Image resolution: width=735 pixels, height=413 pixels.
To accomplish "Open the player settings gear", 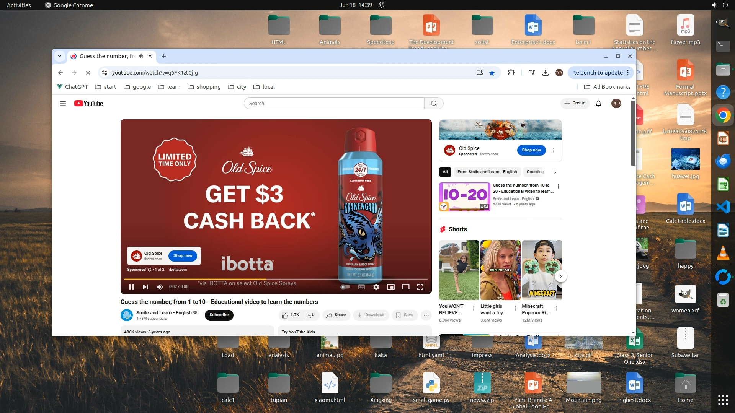I will pyautogui.click(x=376, y=287).
